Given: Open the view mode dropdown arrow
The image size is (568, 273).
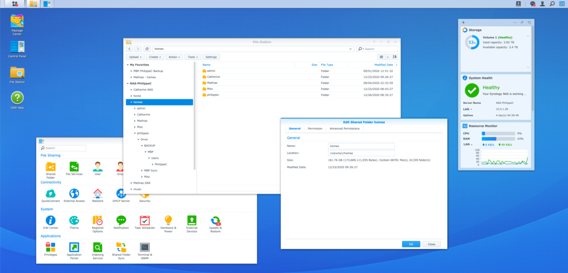Looking at the screenshot, I should click(388, 57).
